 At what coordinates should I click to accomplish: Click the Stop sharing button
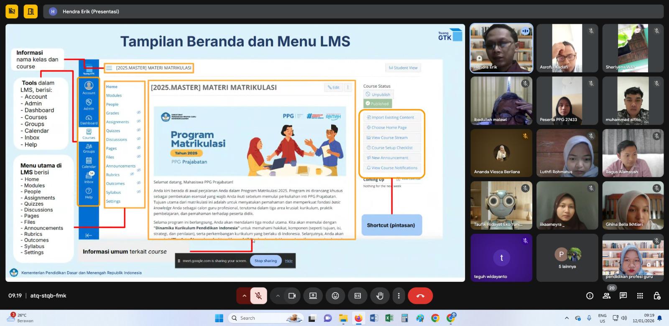266,261
